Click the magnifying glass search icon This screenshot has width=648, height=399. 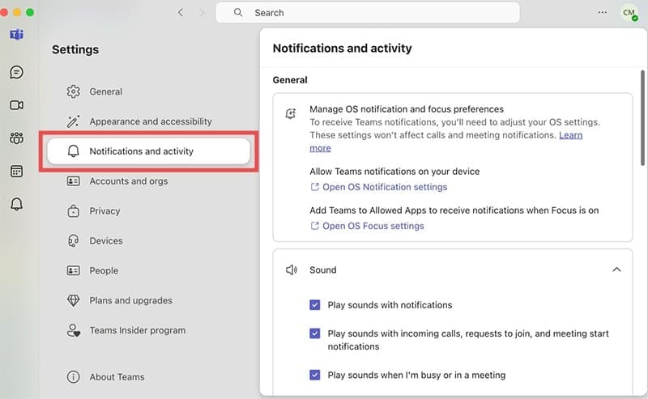click(238, 12)
